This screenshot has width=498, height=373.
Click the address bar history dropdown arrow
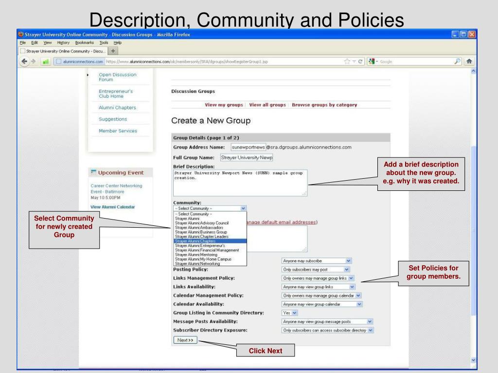pos(354,62)
